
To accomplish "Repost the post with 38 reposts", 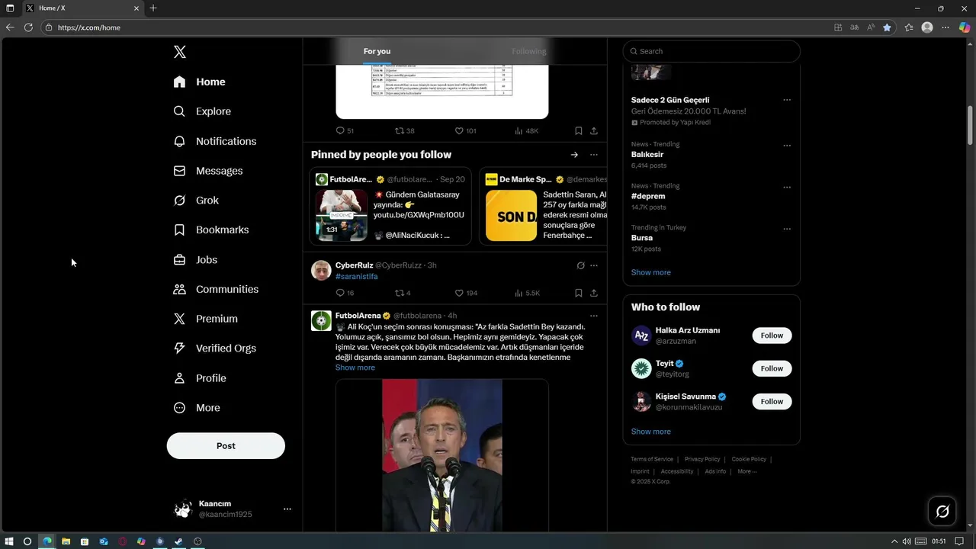I will (405, 131).
